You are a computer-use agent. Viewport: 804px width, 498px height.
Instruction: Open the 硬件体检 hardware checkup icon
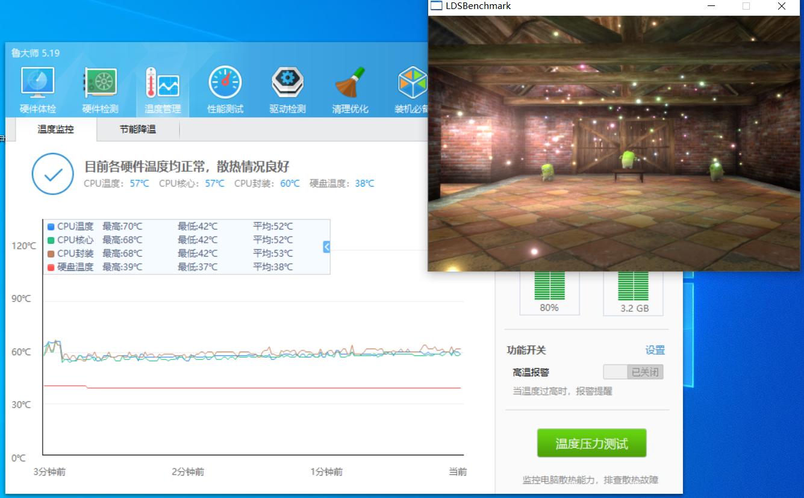point(38,82)
